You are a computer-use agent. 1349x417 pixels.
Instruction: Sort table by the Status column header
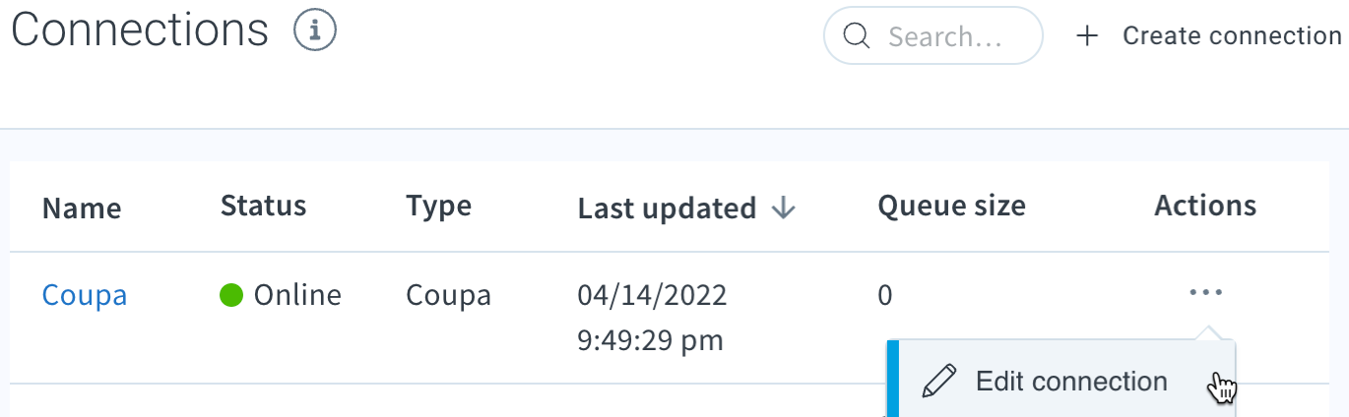pyautogui.click(x=263, y=206)
